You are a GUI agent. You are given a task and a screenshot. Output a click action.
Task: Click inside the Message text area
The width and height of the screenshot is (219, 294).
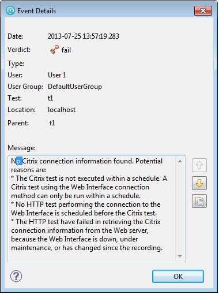pyautogui.click(x=96, y=209)
